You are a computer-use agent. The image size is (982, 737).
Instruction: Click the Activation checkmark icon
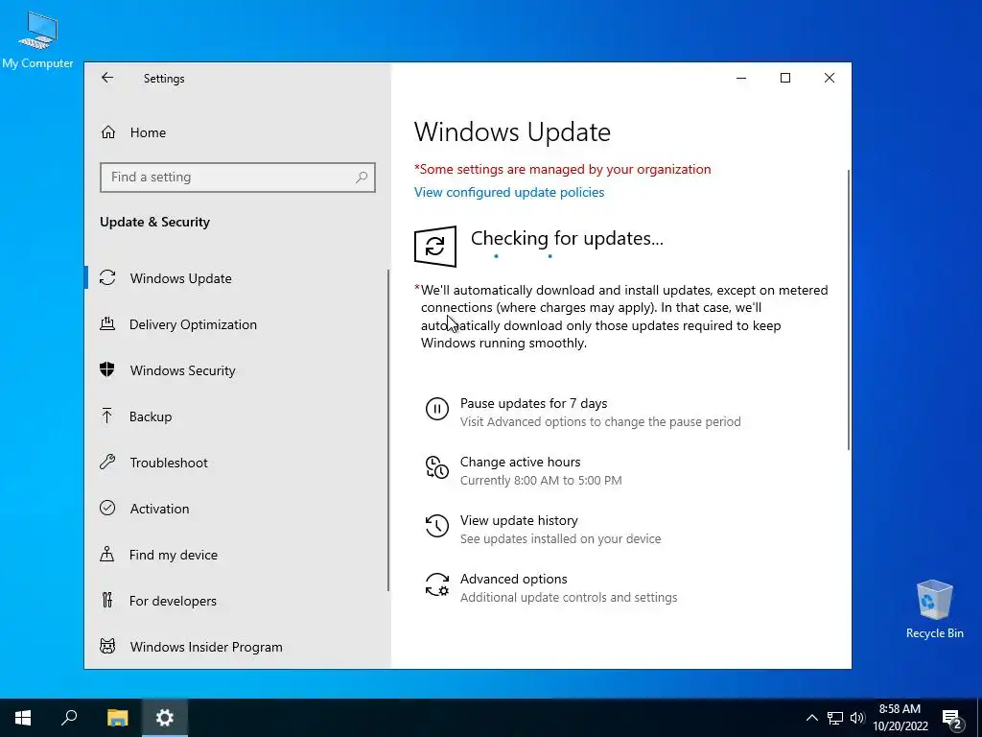pyautogui.click(x=107, y=509)
